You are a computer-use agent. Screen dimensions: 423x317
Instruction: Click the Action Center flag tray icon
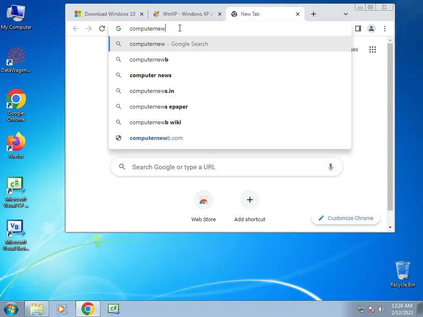[x=371, y=309]
